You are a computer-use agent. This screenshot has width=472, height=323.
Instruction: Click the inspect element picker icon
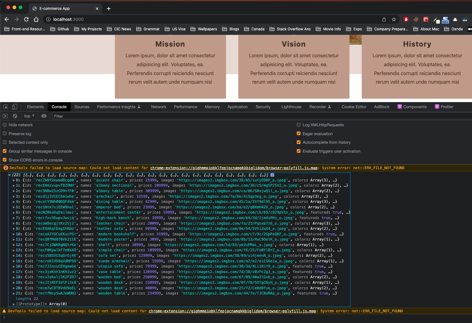coord(6,107)
